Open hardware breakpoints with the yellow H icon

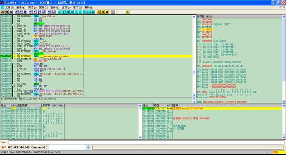107,12
